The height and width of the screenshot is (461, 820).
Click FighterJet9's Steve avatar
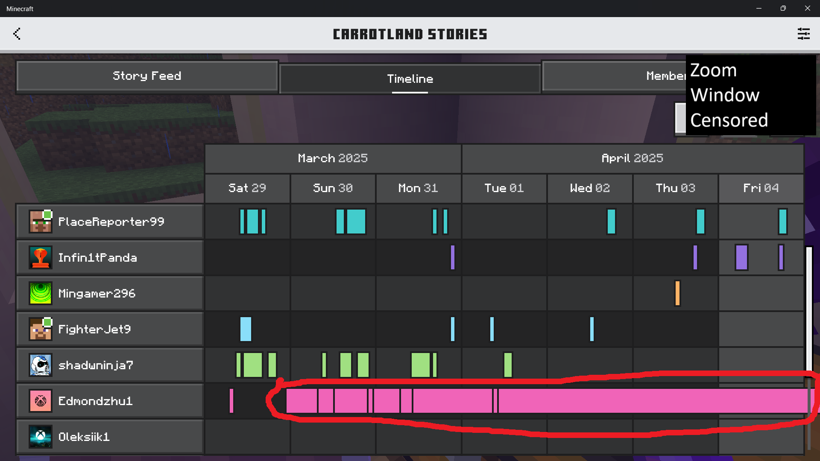coord(41,329)
